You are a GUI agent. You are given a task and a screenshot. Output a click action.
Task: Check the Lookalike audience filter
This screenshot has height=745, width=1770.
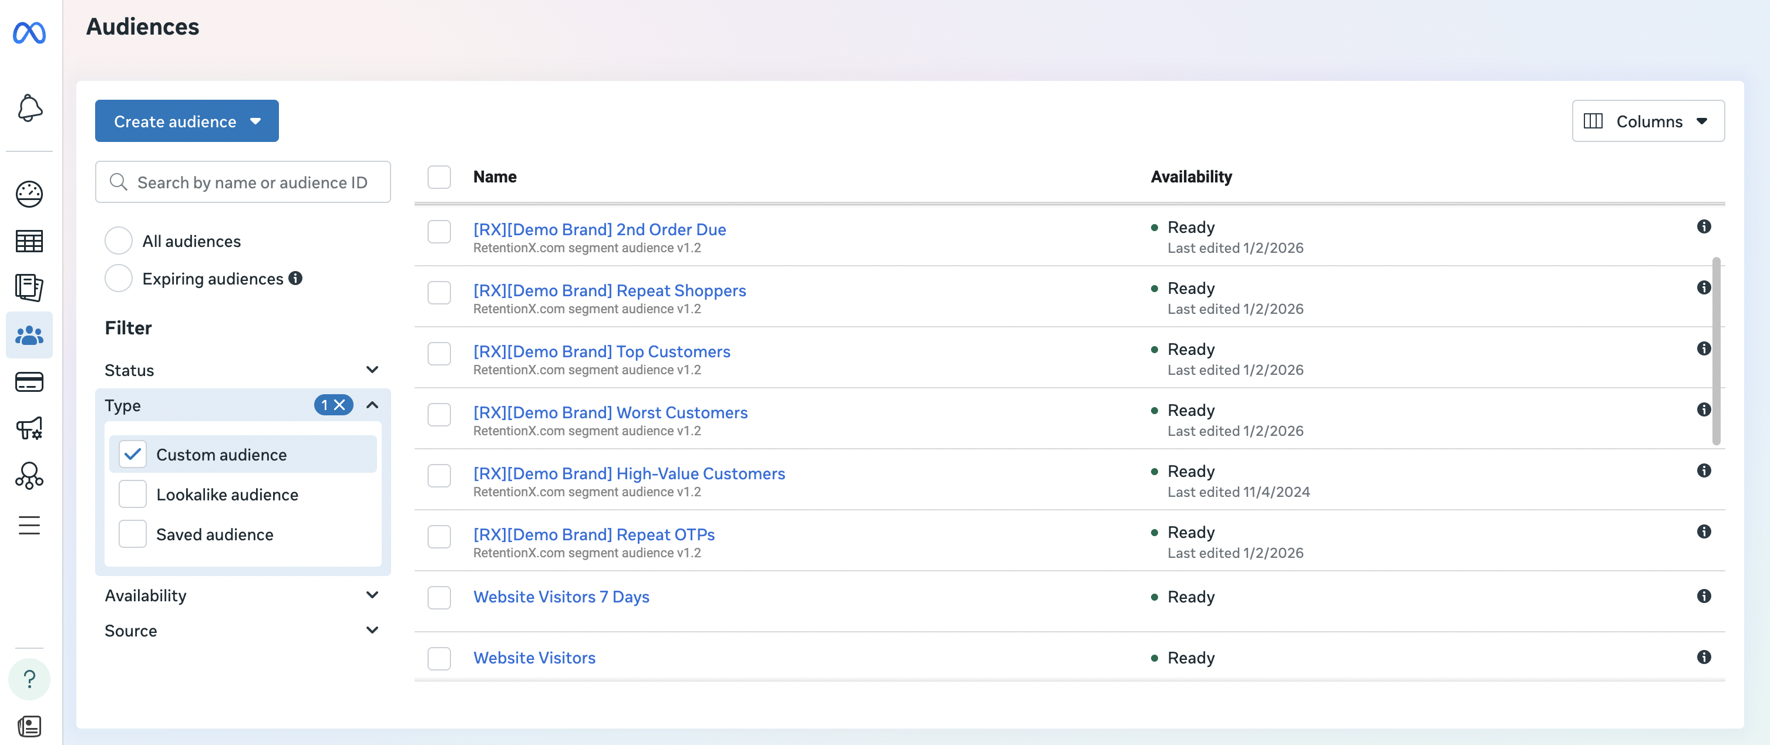pos(133,494)
